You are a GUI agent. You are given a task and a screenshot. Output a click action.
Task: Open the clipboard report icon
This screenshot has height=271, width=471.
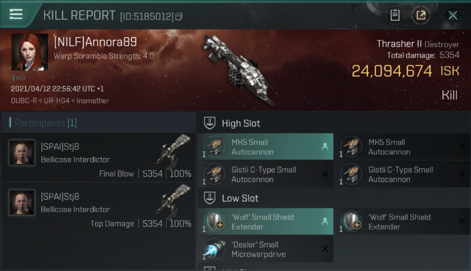click(x=395, y=15)
